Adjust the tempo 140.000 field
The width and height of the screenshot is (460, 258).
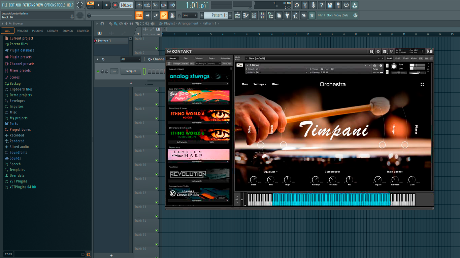[126, 5]
